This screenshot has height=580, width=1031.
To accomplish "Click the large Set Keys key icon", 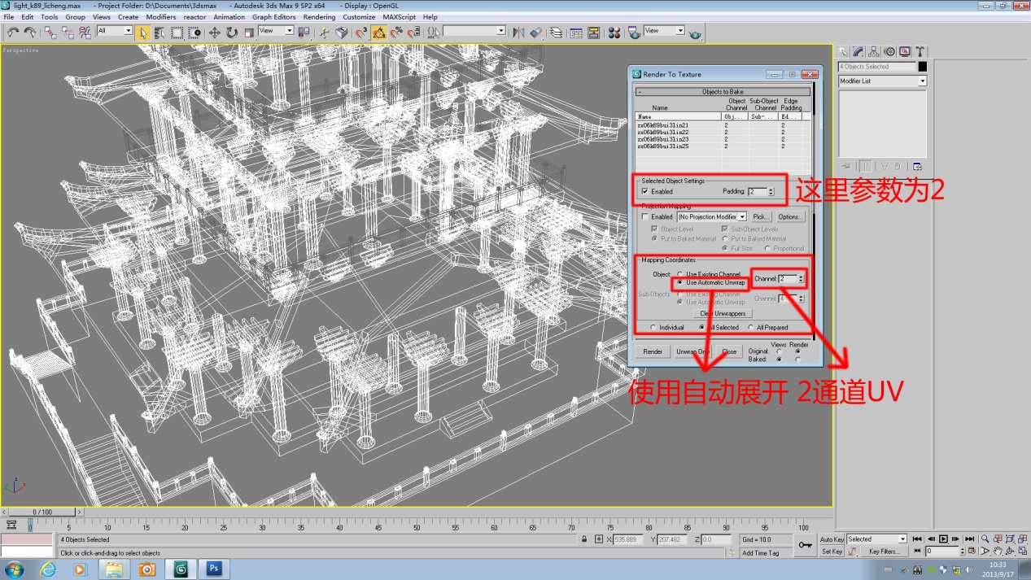I will (805, 545).
